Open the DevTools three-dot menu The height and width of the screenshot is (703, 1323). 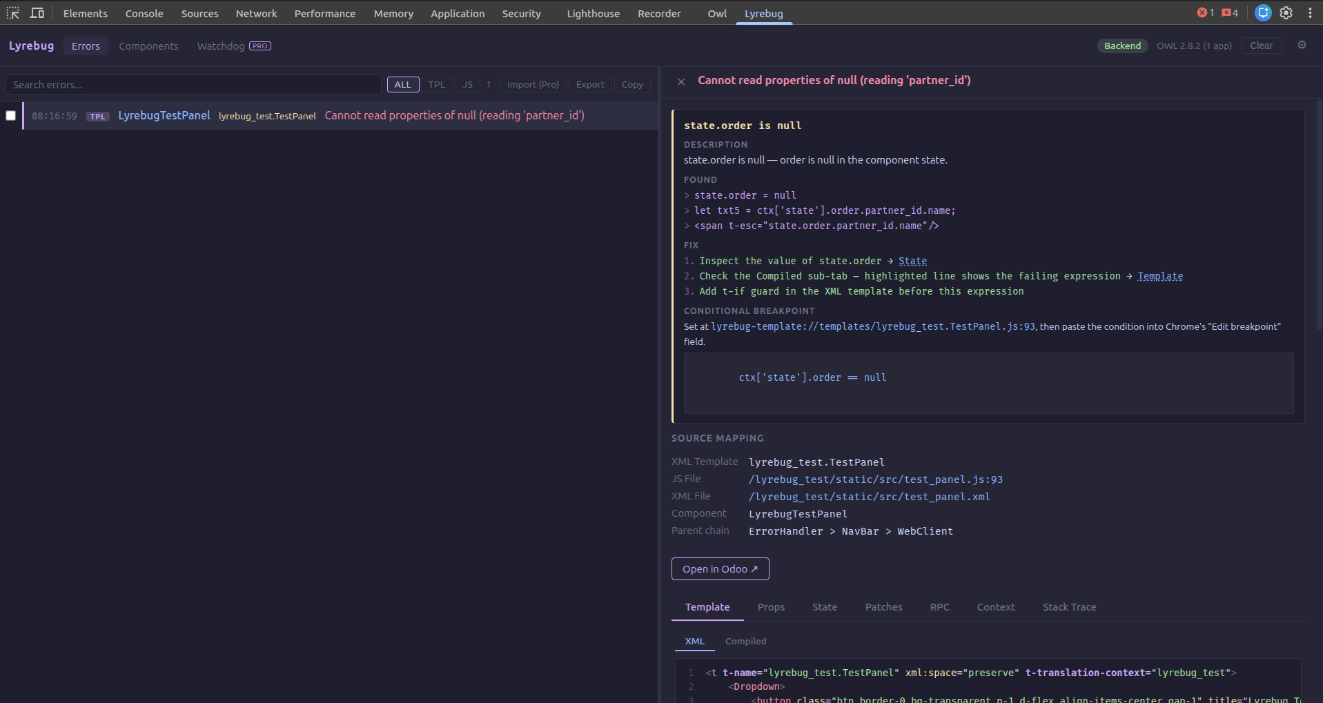click(1310, 13)
